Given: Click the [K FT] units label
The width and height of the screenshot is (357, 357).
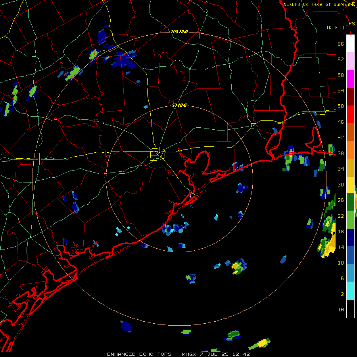Looking at the screenshot, I should [335, 27].
